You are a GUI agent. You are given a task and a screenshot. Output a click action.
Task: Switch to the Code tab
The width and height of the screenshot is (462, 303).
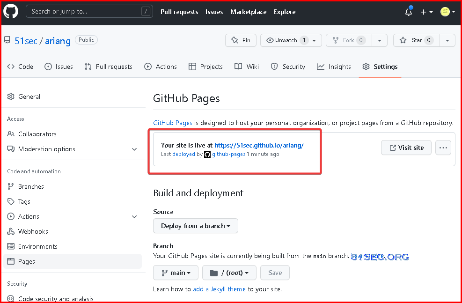pos(20,67)
